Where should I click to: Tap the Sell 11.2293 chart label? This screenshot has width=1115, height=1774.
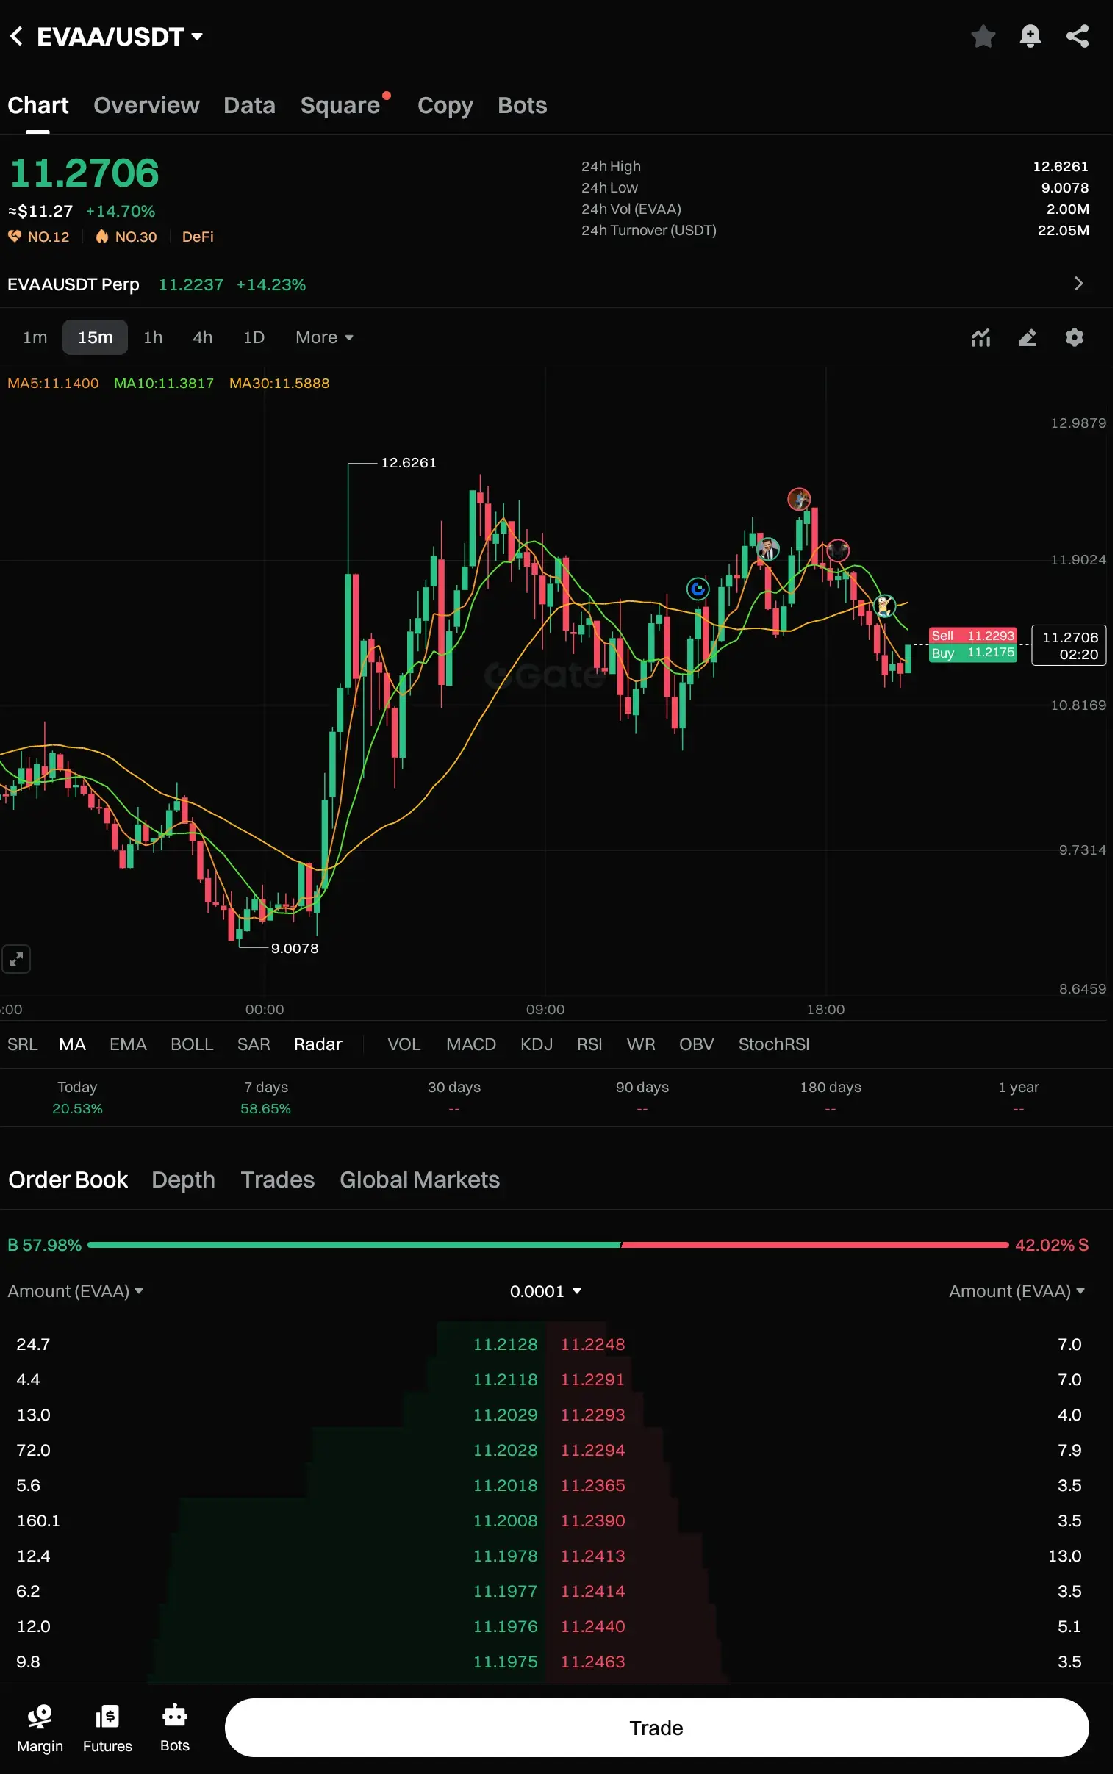(972, 636)
